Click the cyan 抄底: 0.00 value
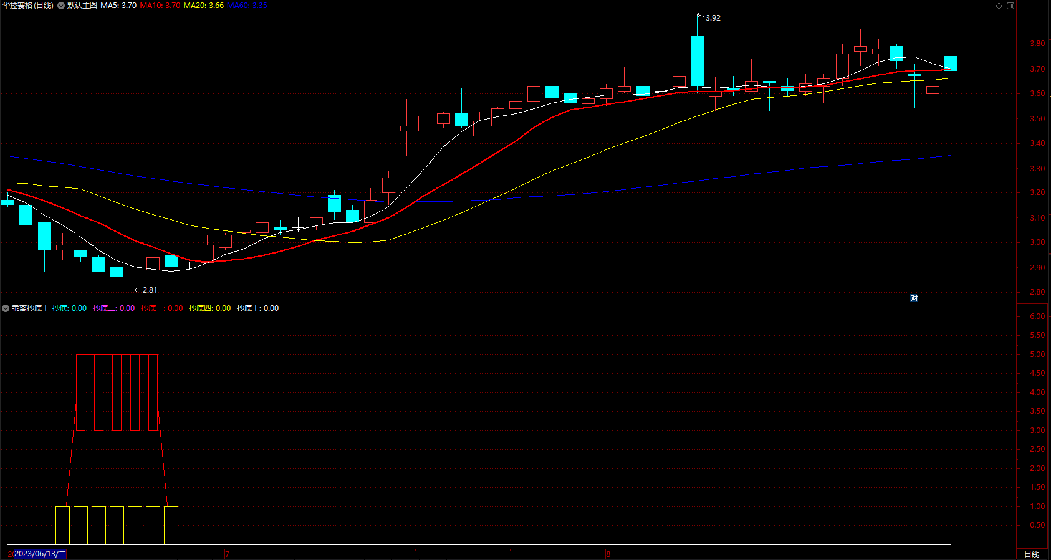This screenshot has height=560, width=1051. click(x=69, y=308)
